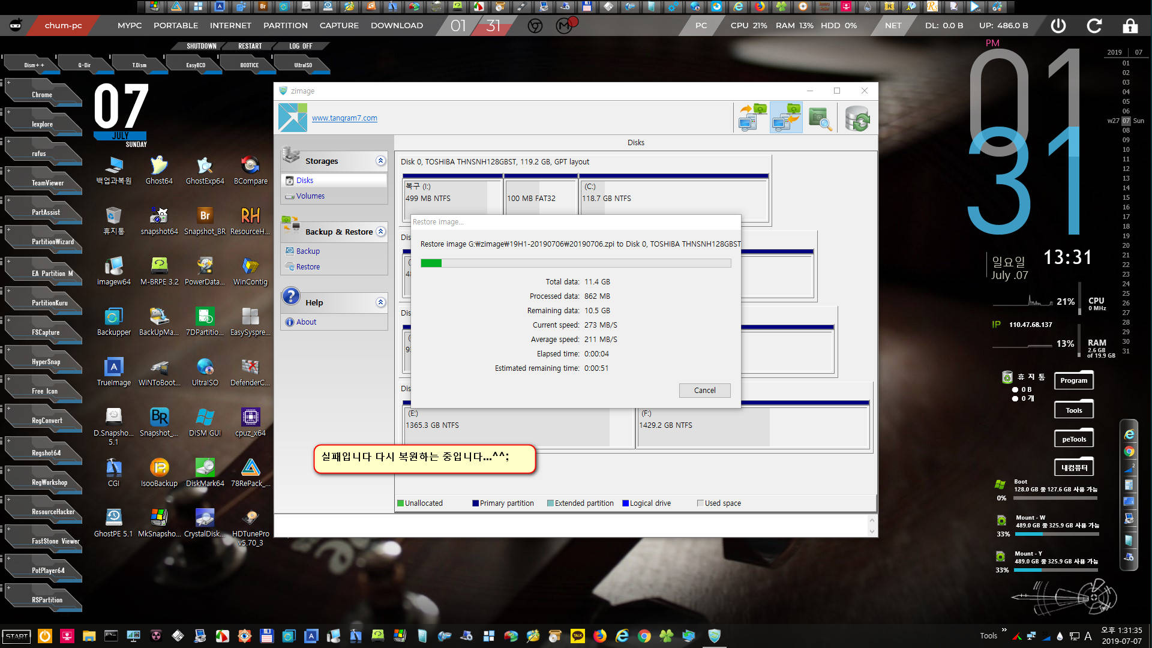This screenshot has height=648, width=1152.
Task: Collapse the Help panel section
Action: [x=380, y=302]
